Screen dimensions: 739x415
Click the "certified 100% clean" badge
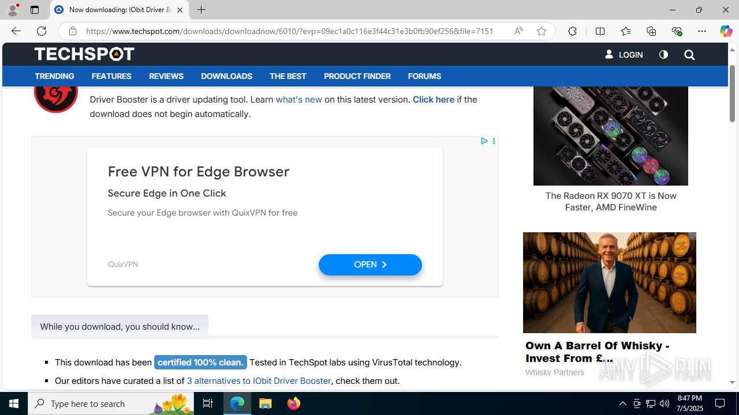pos(200,362)
